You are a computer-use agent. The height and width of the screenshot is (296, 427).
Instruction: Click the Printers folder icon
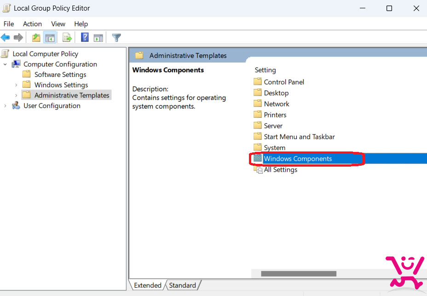(258, 114)
